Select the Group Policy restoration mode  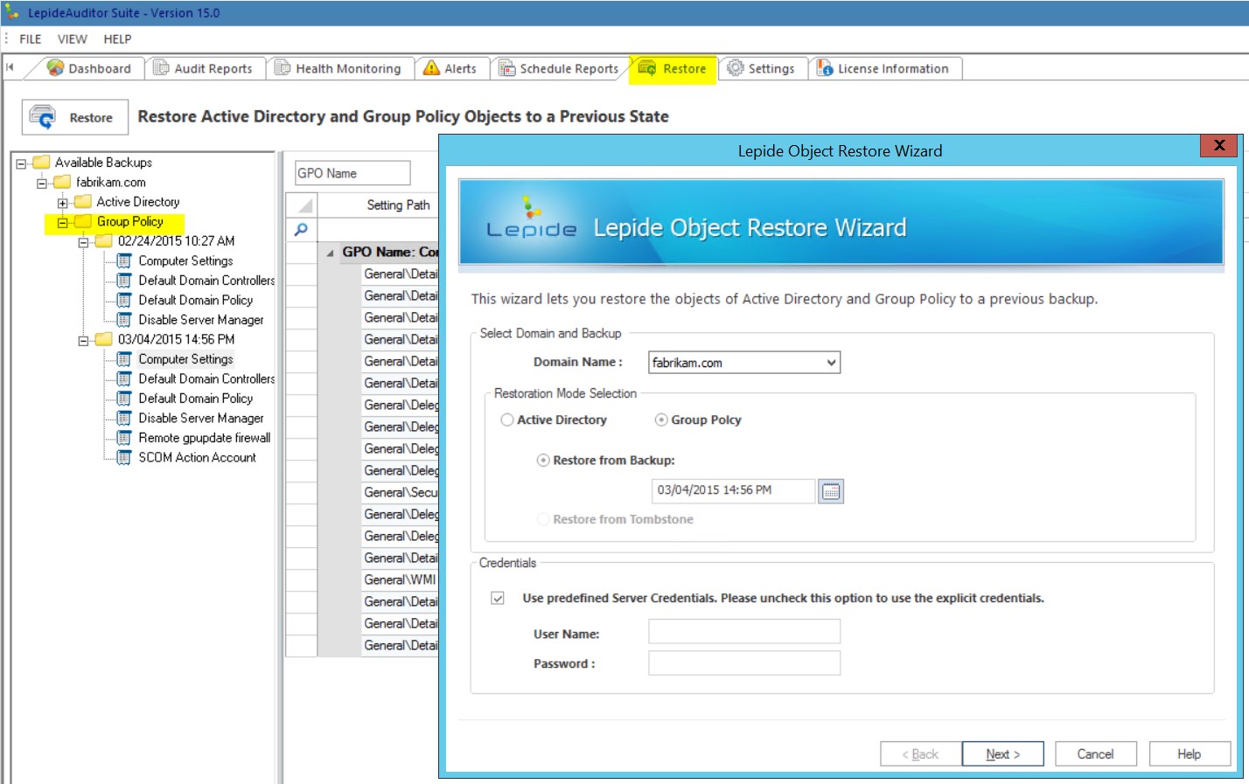(661, 420)
